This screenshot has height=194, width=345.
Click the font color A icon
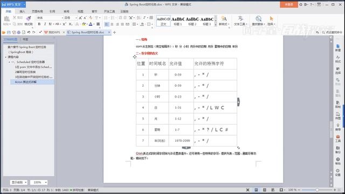click(91, 24)
